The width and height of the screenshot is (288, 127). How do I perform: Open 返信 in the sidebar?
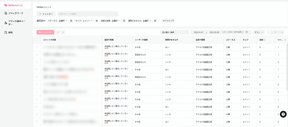pyautogui.click(x=10, y=32)
